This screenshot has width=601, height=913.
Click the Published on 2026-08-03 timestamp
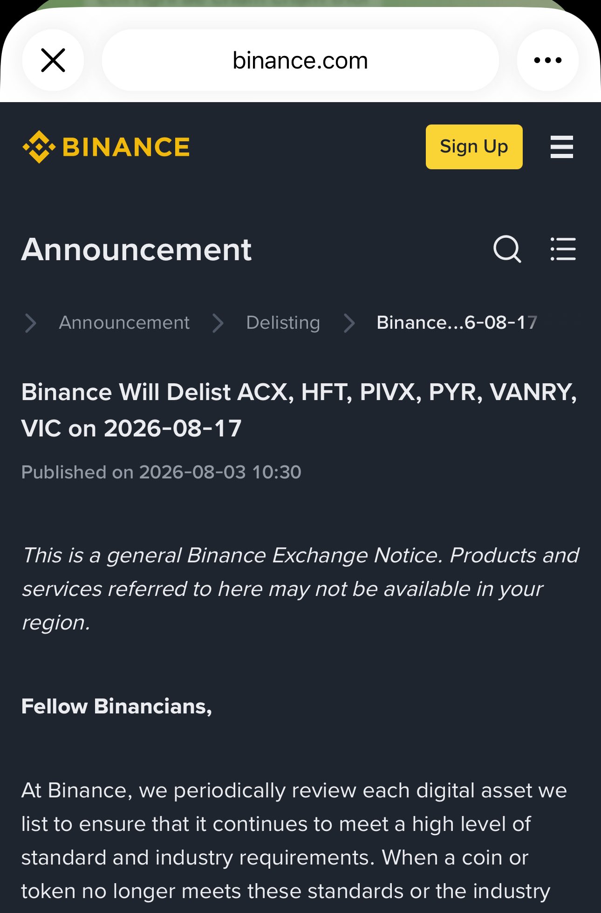(161, 472)
